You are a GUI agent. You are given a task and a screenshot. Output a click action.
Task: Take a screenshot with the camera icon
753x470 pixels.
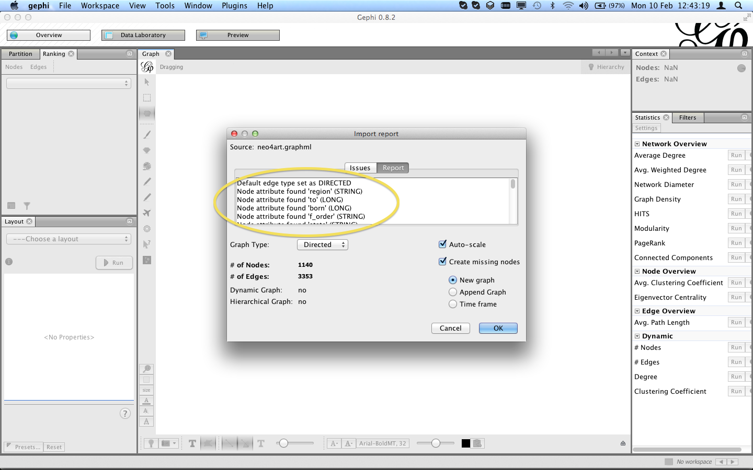pyautogui.click(x=166, y=443)
